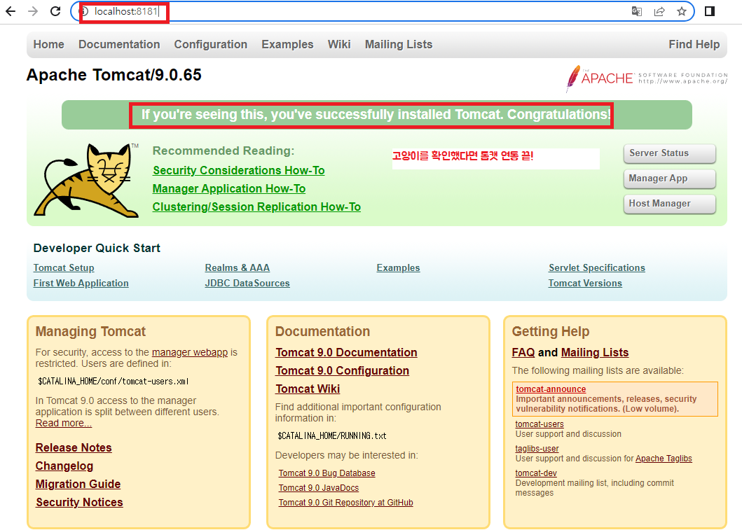Open the Realms & AAA link
Screen dimensions: 742x530
coord(237,267)
